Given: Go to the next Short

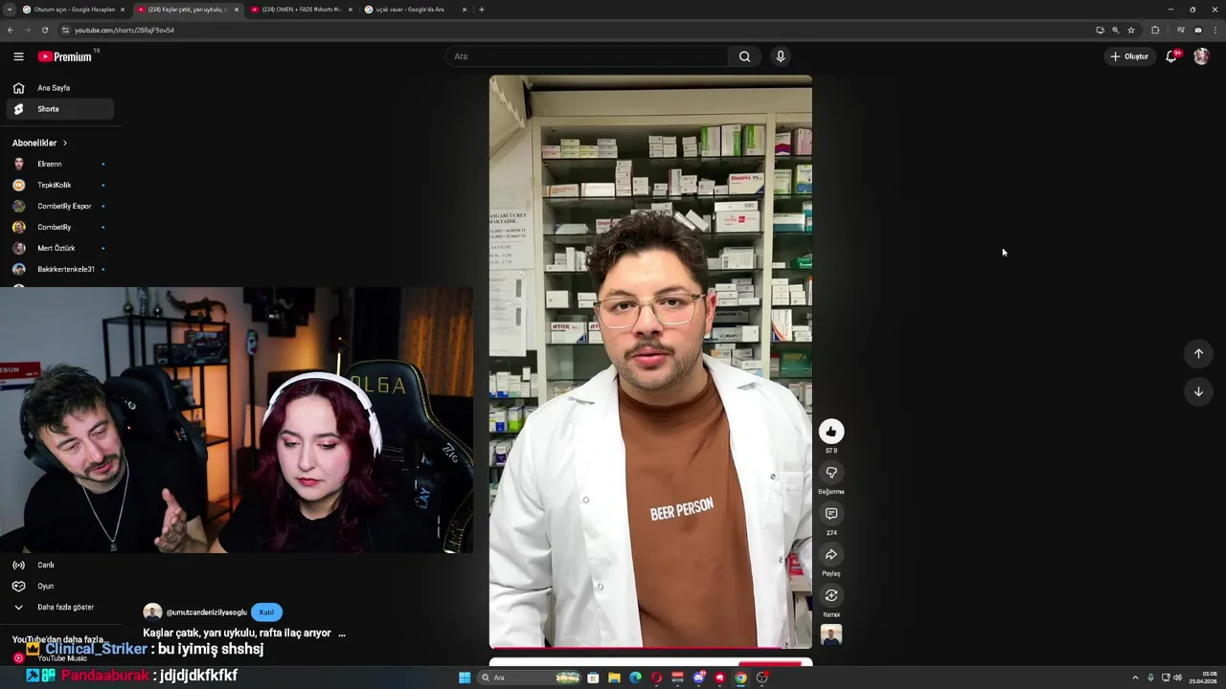Looking at the screenshot, I should click(1198, 391).
